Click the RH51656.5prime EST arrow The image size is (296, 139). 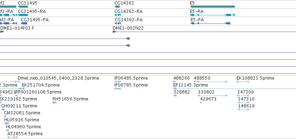55,103
